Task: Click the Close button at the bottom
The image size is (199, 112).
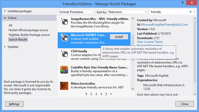Action: pyautogui.click(x=185, y=104)
